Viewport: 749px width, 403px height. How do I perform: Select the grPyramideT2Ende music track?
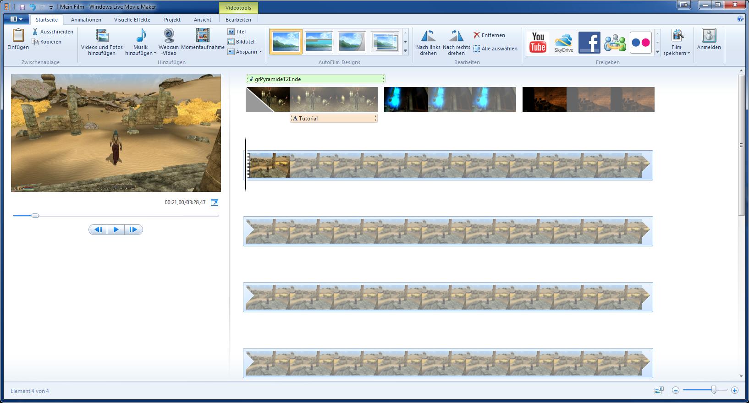pyautogui.click(x=315, y=79)
